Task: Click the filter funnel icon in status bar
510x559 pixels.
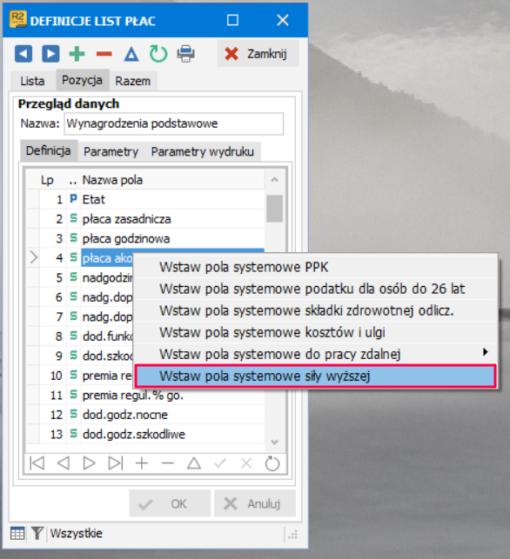Action: [37, 533]
